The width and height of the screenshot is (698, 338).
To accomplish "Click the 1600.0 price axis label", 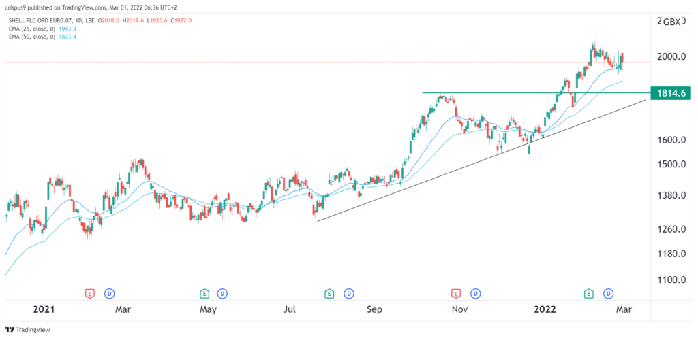I will pos(671,140).
